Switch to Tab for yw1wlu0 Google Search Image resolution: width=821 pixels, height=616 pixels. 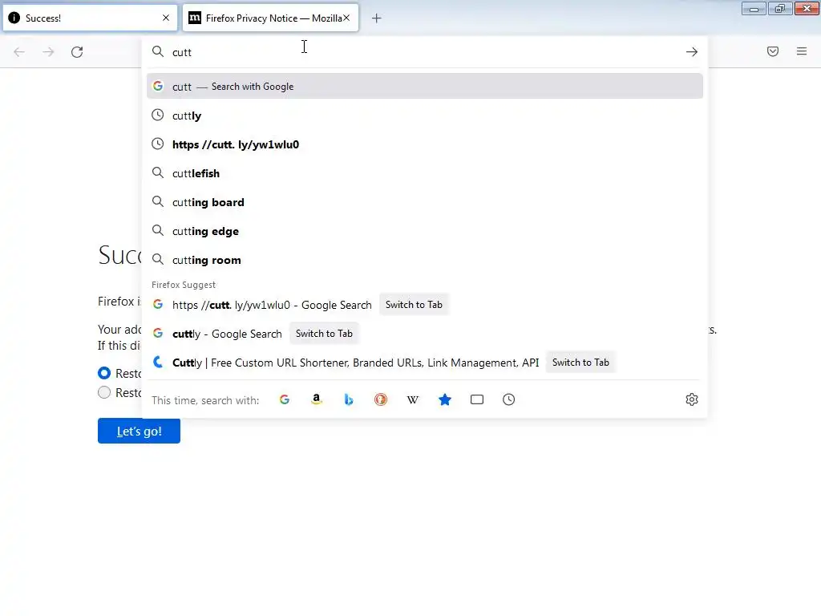[x=414, y=305]
